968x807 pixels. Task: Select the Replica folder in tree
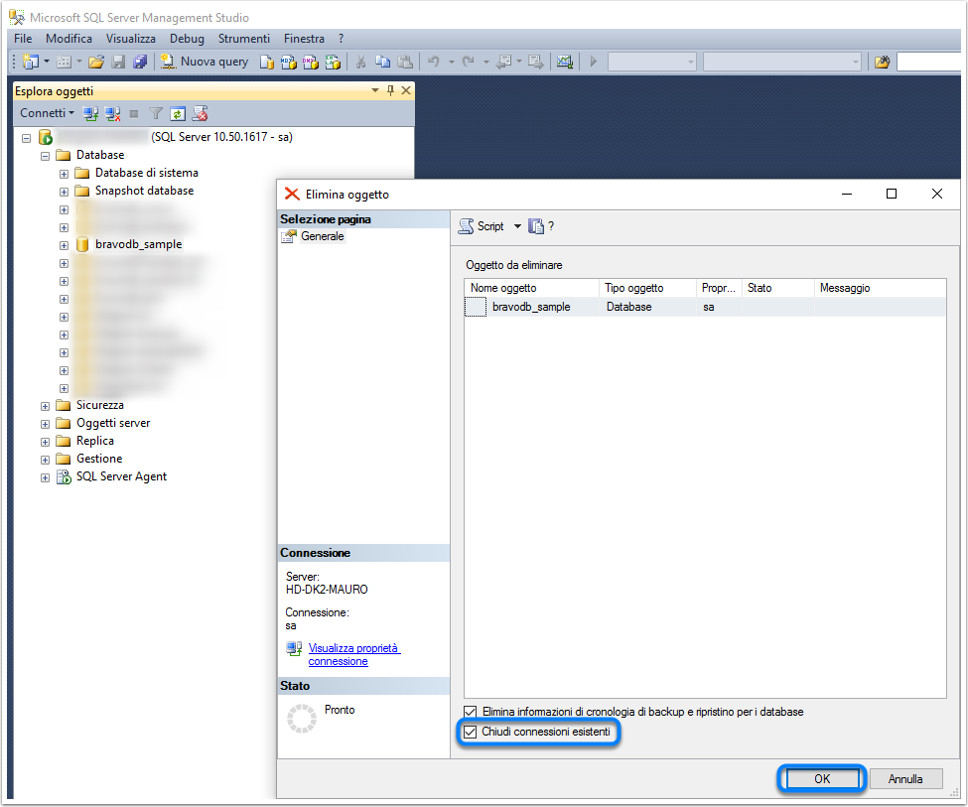point(95,441)
